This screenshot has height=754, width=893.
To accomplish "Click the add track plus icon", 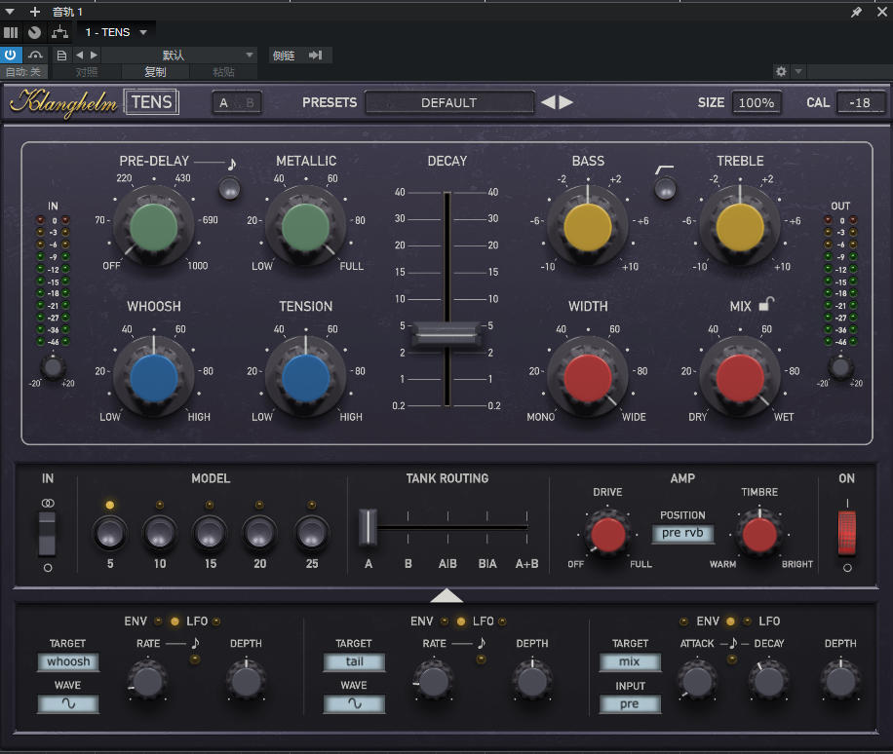I will [35, 12].
